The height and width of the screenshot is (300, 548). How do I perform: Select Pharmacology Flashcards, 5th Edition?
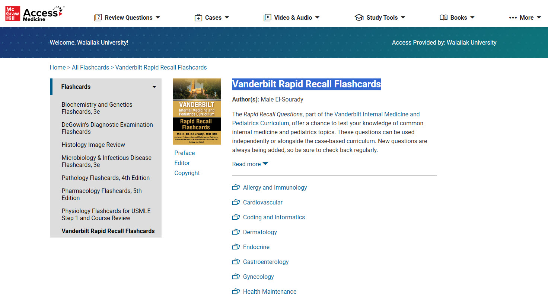pyautogui.click(x=102, y=194)
